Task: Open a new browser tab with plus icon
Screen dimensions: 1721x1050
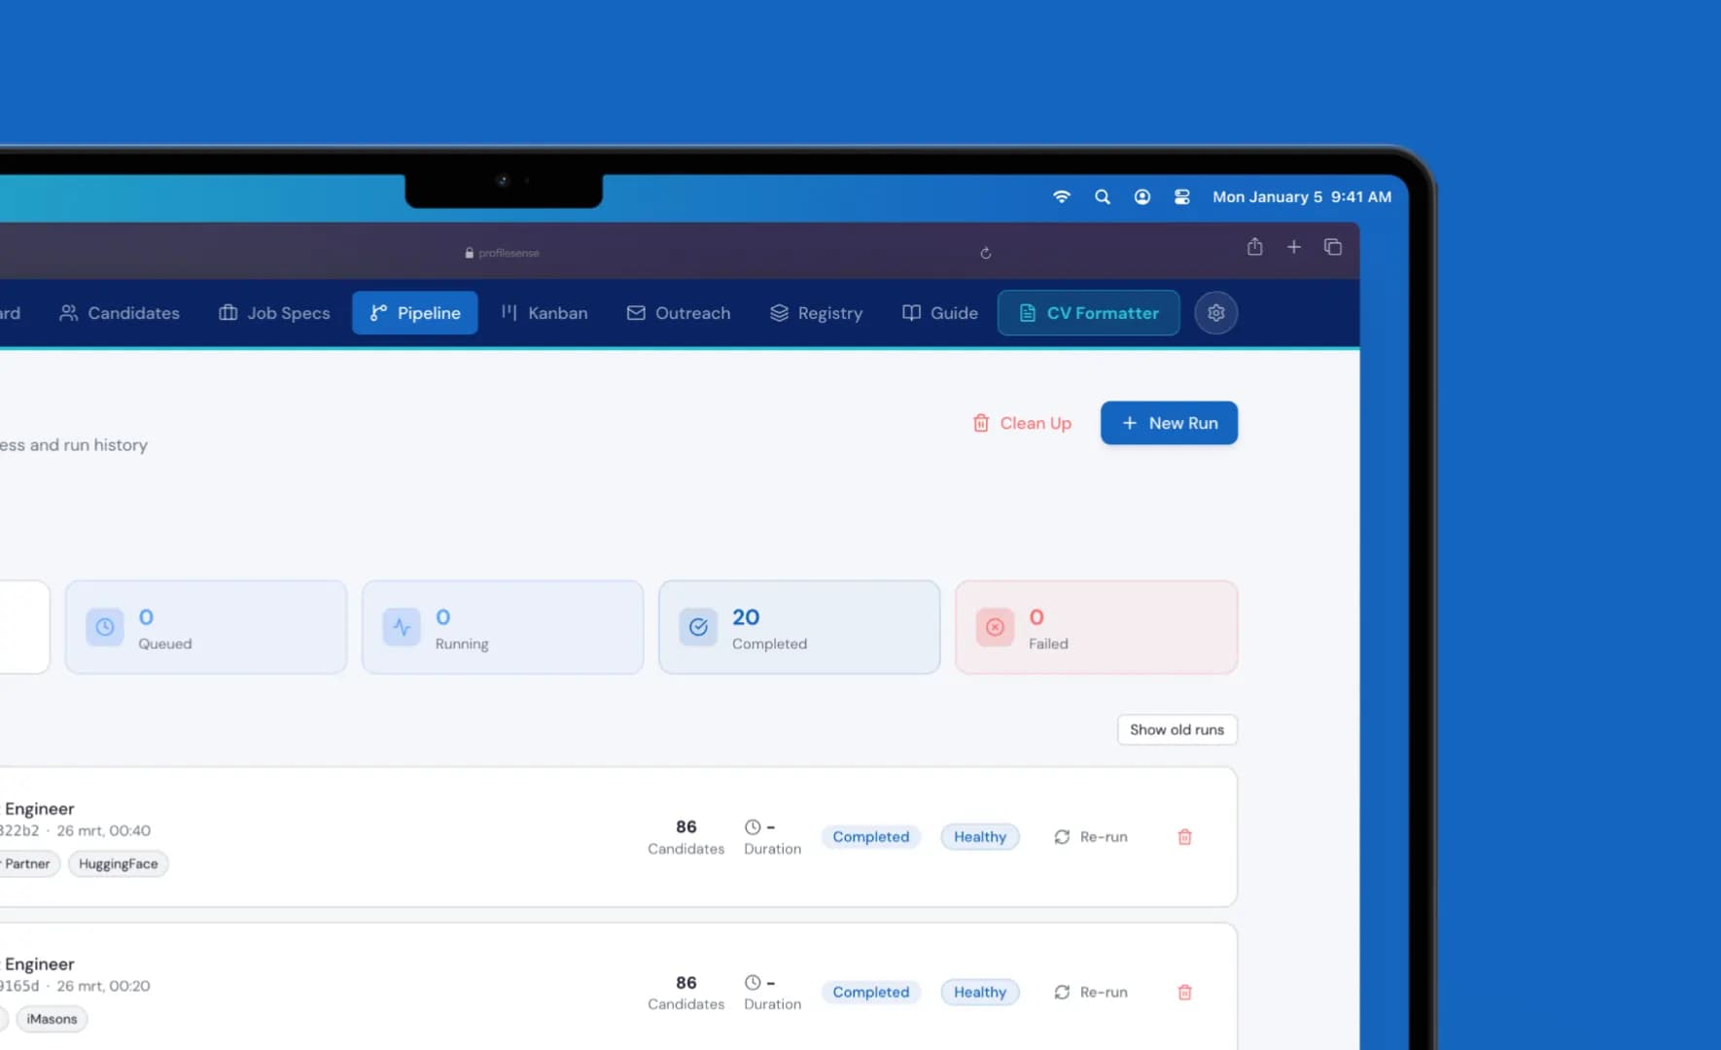Action: pos(1293,247)
